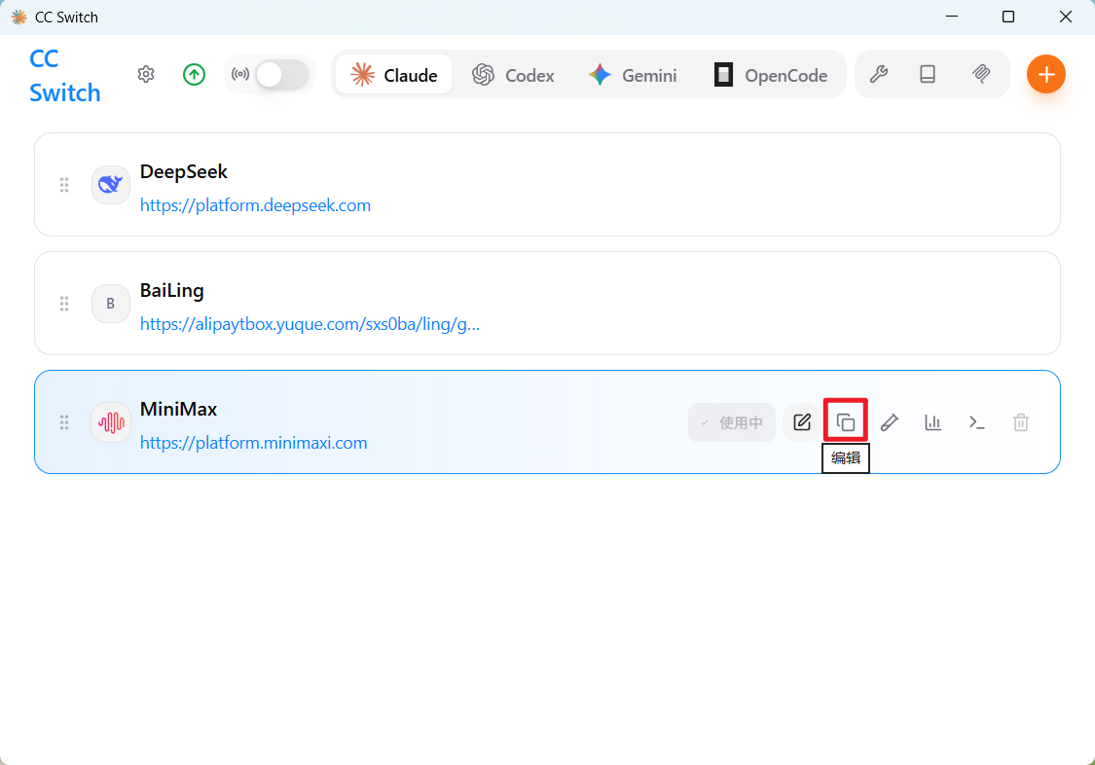Click the CC Switch app icon in title bar

(18, 17)
